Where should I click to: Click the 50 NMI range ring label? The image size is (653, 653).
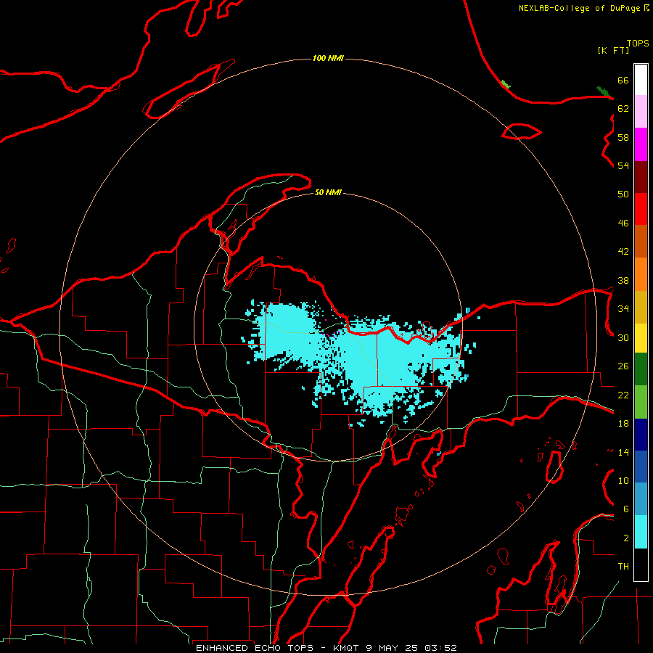point(328,192)
